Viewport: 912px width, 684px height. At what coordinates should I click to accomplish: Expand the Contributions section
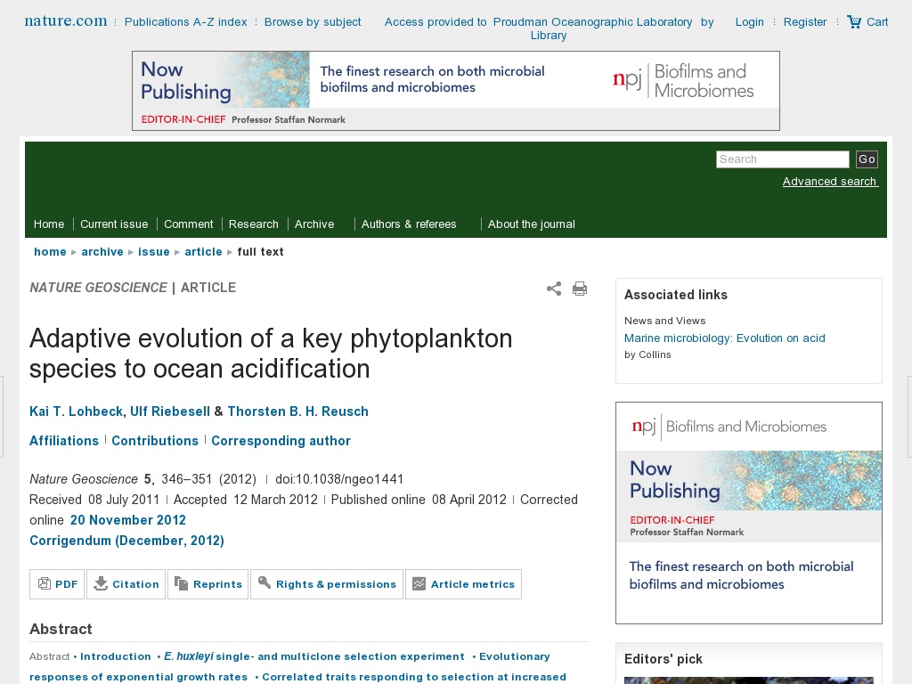point(155,441)
